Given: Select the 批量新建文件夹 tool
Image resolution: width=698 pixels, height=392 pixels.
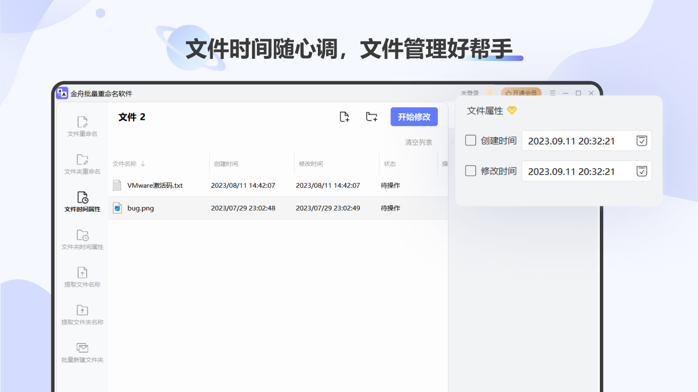Looking at the screenshot, I should pos(82,352).
